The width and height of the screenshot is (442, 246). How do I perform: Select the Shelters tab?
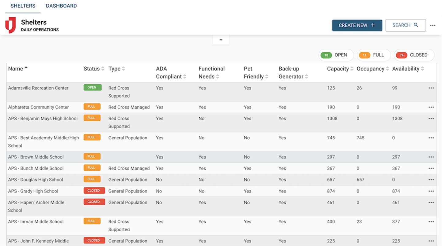point(23,6)
